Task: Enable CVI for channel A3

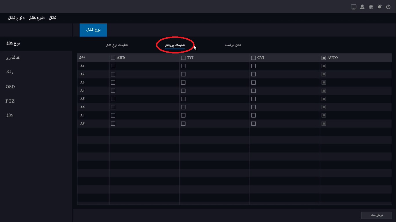Action: click(x=253, y=82)
